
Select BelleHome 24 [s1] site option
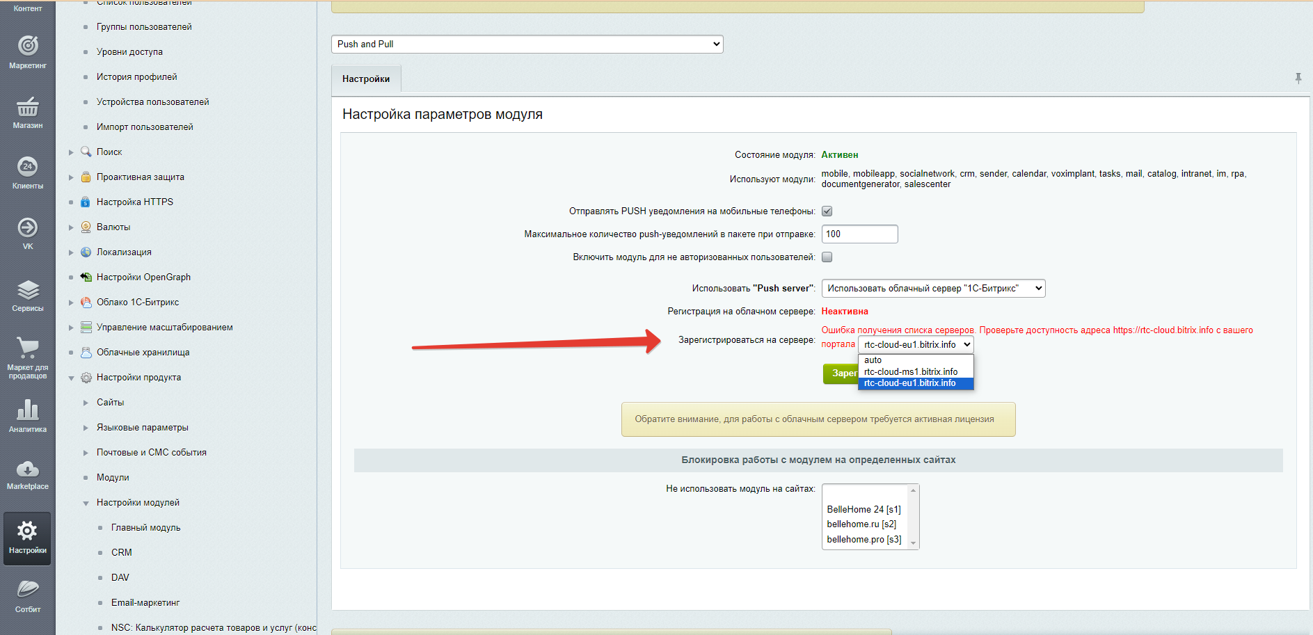[864, 509]
